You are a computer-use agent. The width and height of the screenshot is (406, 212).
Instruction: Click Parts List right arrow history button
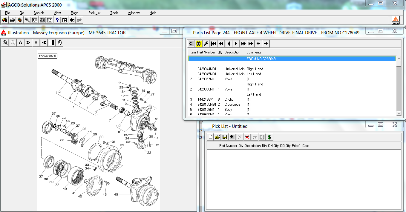pyautogui.click(x=266, y=44)
